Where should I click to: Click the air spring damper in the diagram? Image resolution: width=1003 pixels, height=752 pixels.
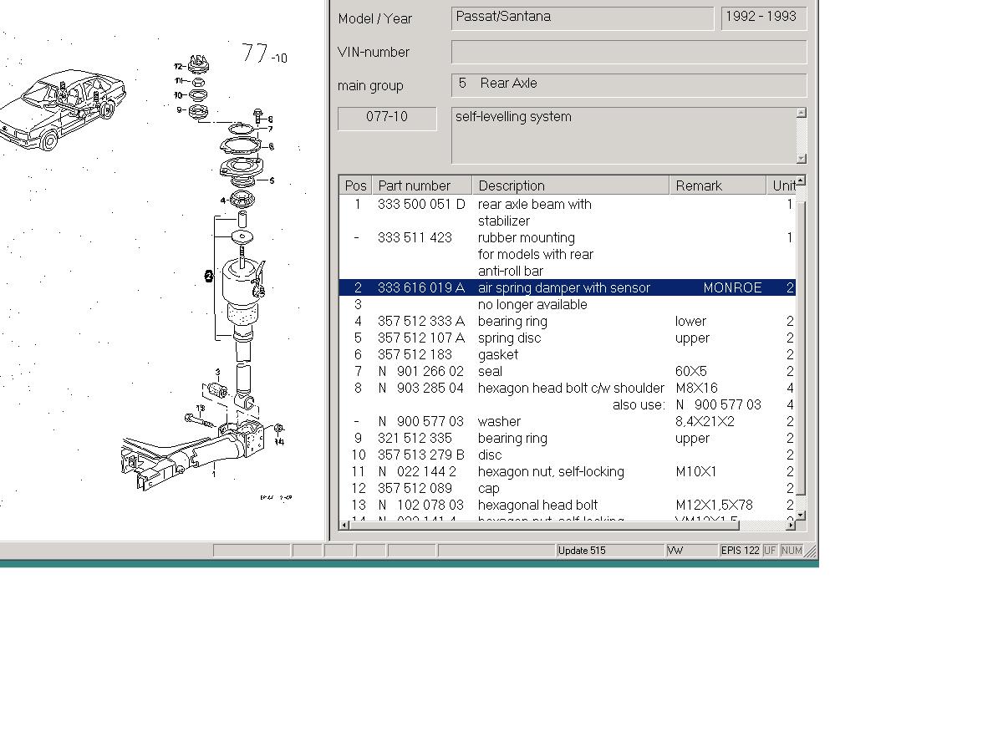click(x=241, y=284)
